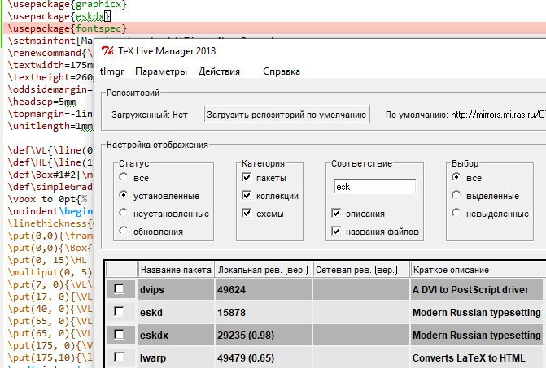Select the 'неустановленные' status option
Image resolution: width=546 pixels, height=368 pixels.
[123, 213]
